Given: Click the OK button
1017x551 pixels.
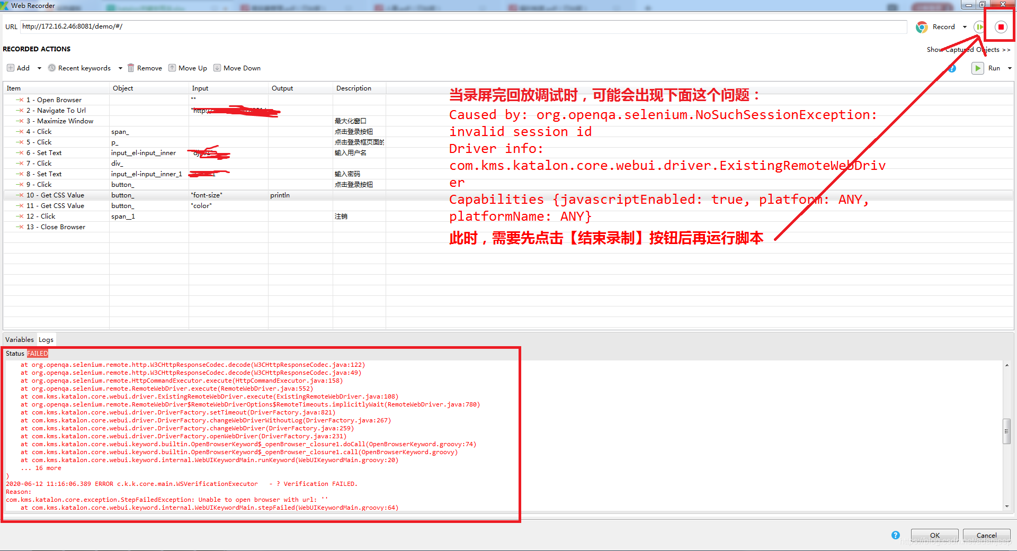Looking at the screenshot, I should [x=935, y=535].
